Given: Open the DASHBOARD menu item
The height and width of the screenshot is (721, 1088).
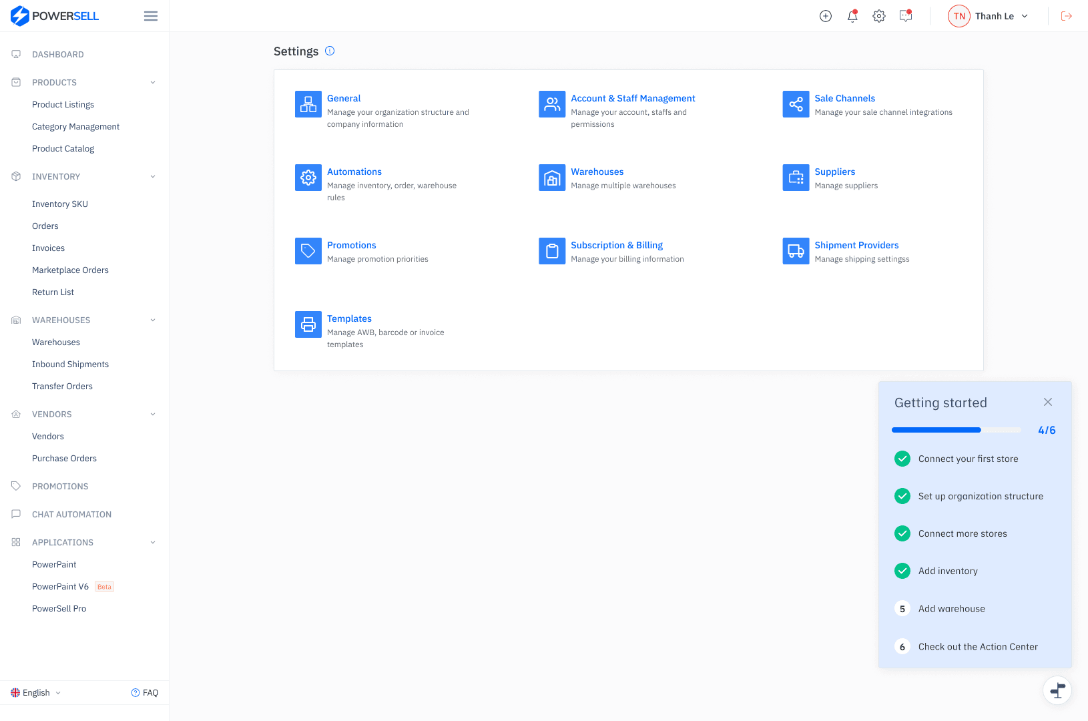Looking at the screenshot, I should click(x=57, y=54).
